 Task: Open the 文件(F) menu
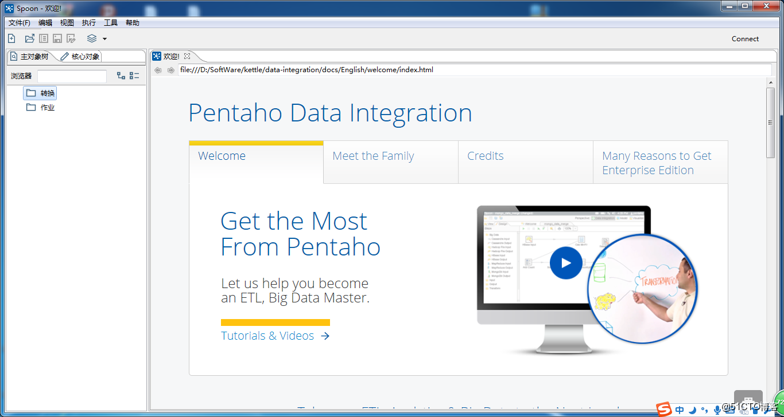click(20, 23)
